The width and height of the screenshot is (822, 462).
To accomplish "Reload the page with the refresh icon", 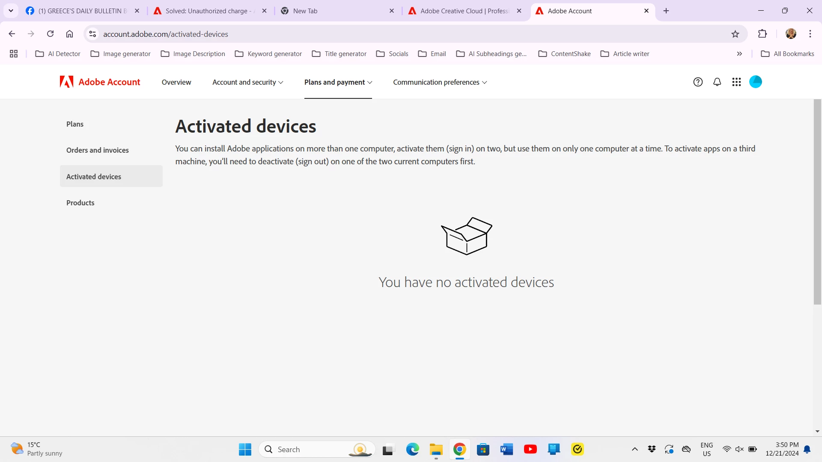I will 50,34.
